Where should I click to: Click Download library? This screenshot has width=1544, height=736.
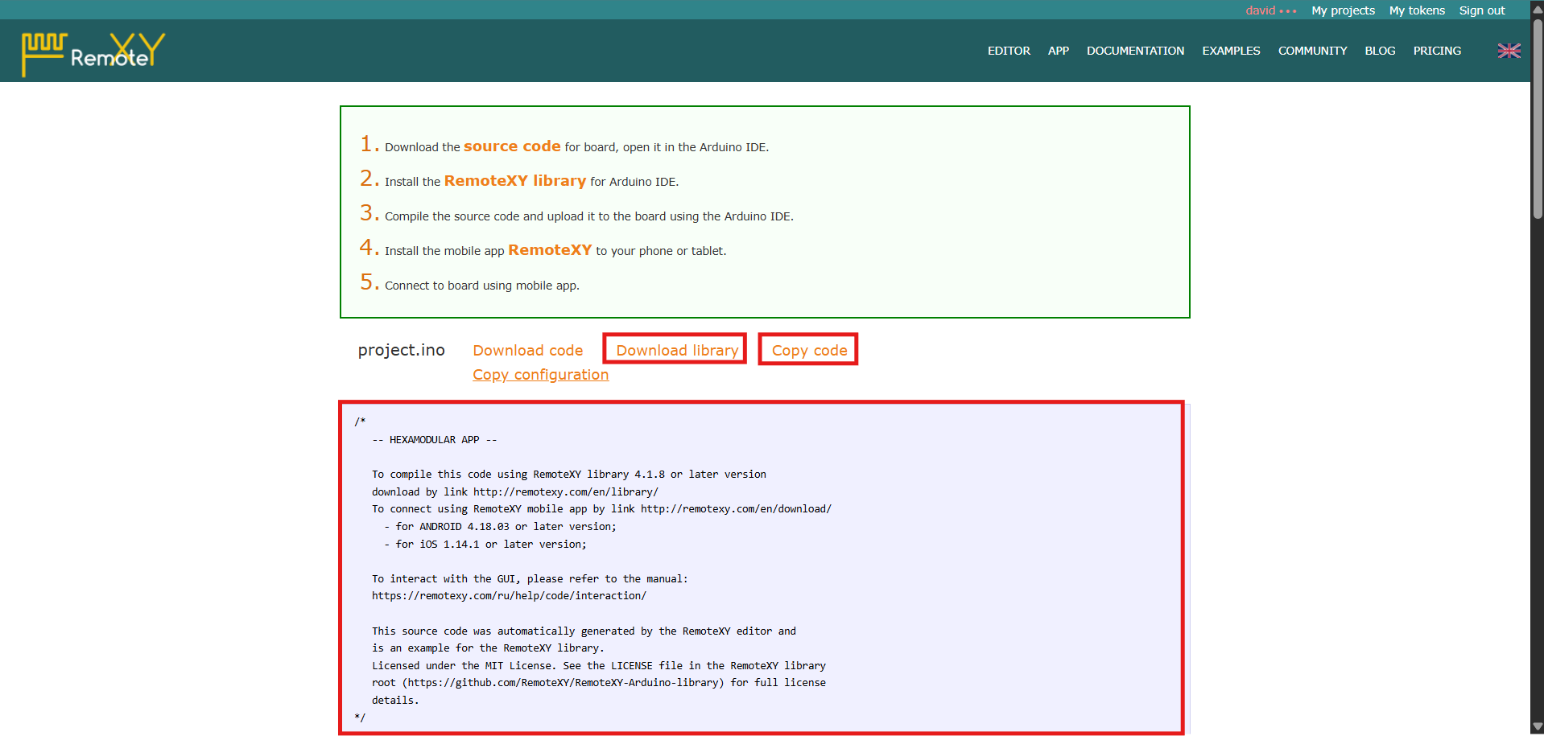[x=677, y=350]
